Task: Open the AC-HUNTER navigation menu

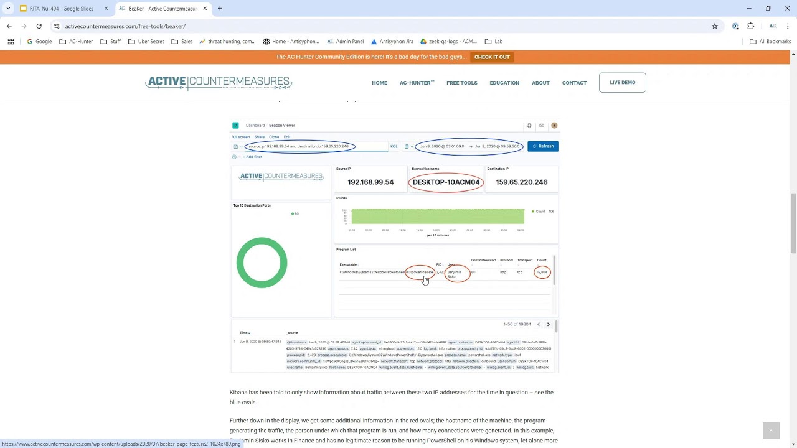Action: 417,83
